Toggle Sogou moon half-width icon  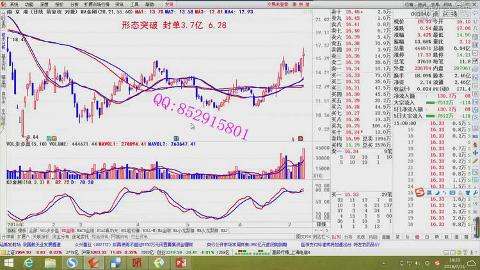point(436,191)
